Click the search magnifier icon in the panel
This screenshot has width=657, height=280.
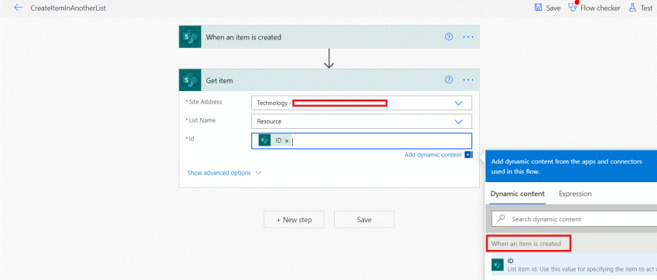(501, 218)
